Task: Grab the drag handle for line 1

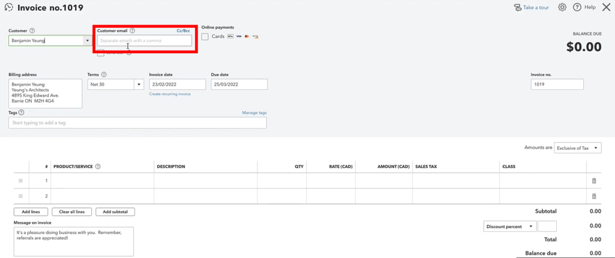Action: (x=21, y=181)
